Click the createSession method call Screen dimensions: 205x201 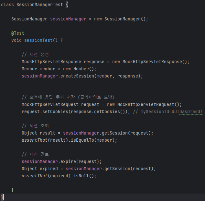click(x=100, y=76)
